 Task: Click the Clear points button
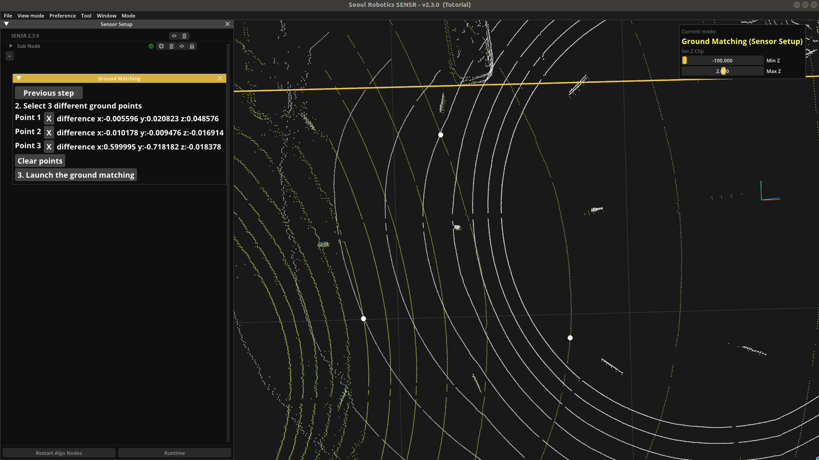coord(40,161)
